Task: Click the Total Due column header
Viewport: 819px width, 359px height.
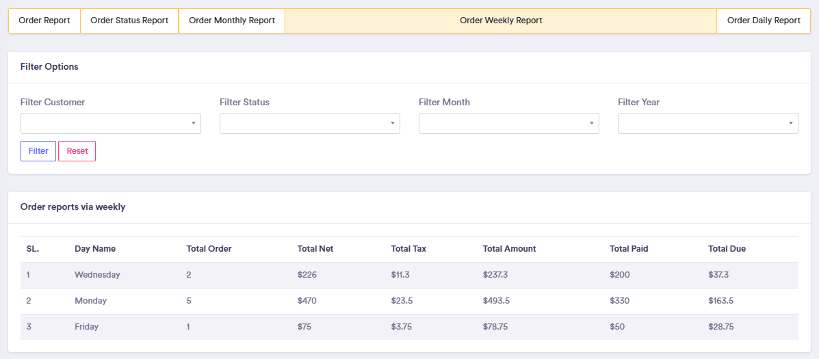Action: (727, 249)
